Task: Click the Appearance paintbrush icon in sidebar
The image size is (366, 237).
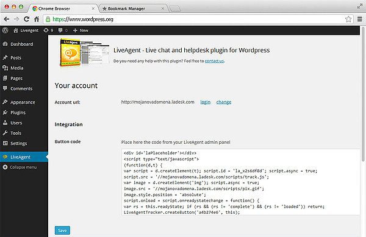Action: [5, 102]
